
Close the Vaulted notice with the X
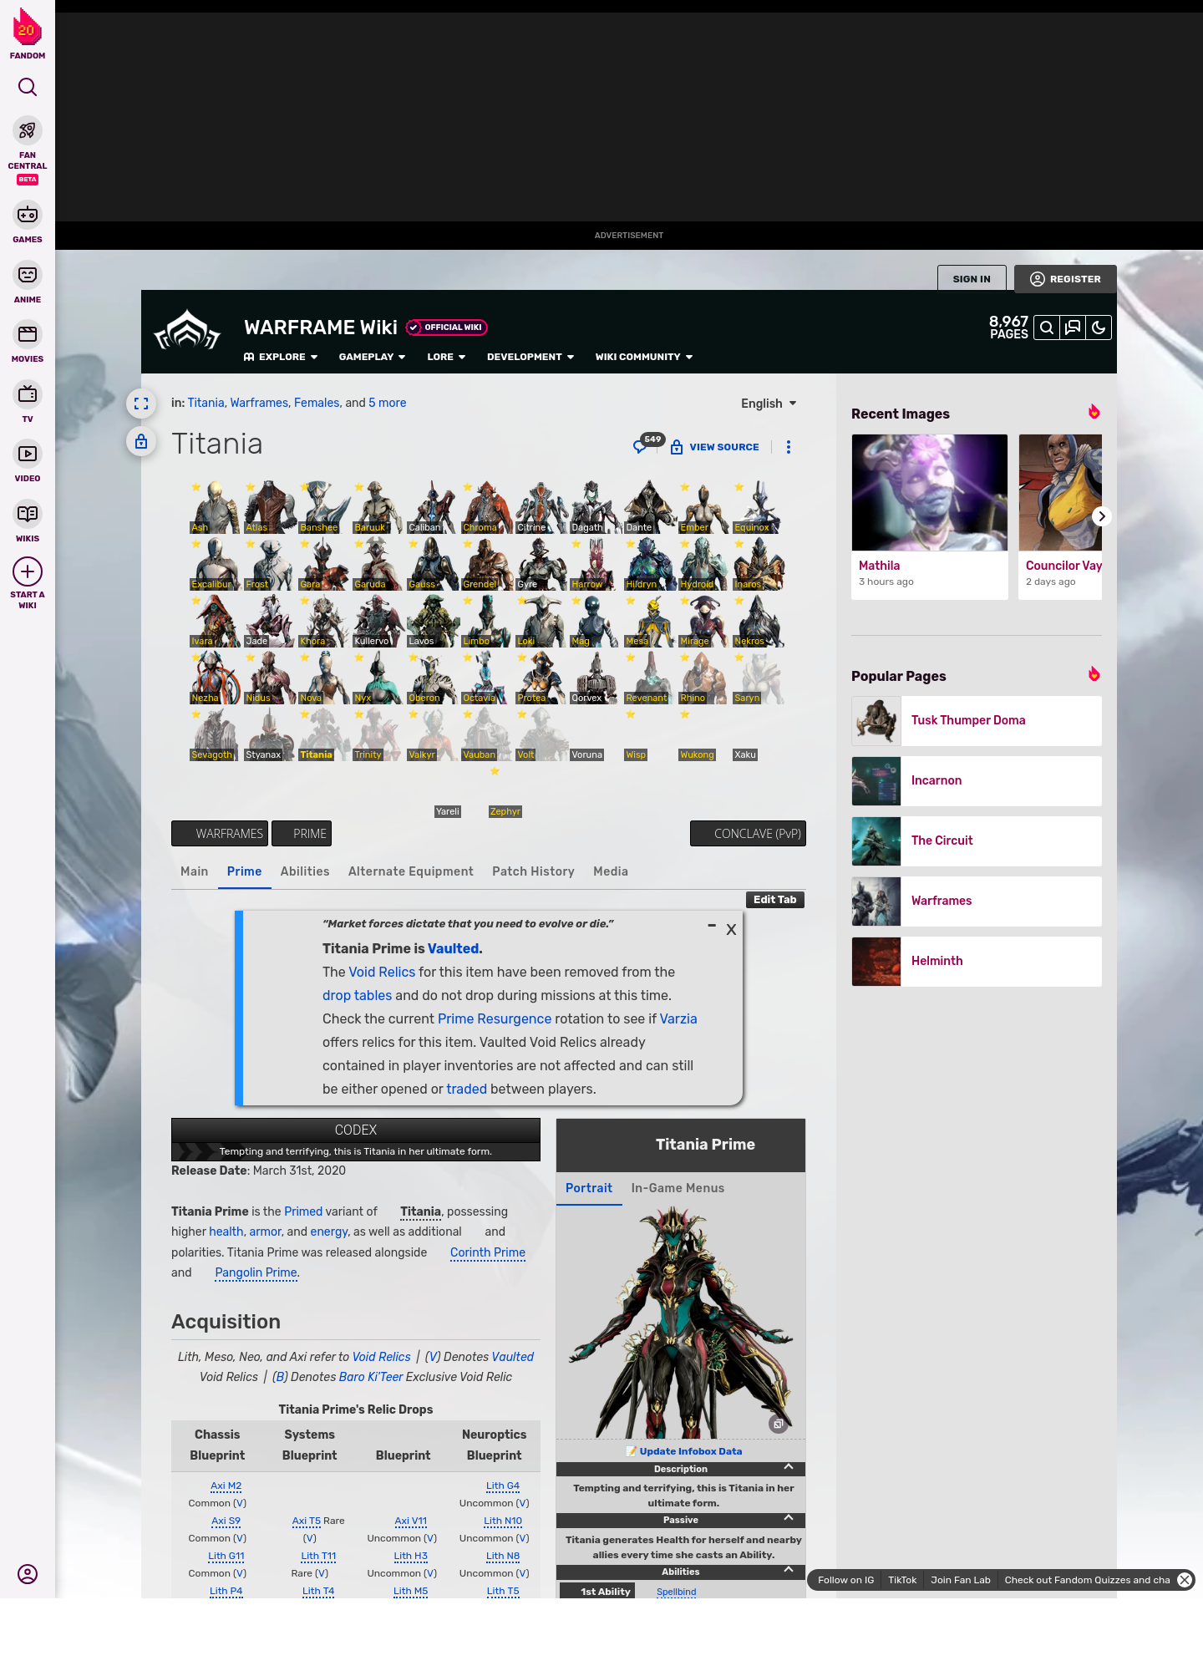(x=731, y=930)
